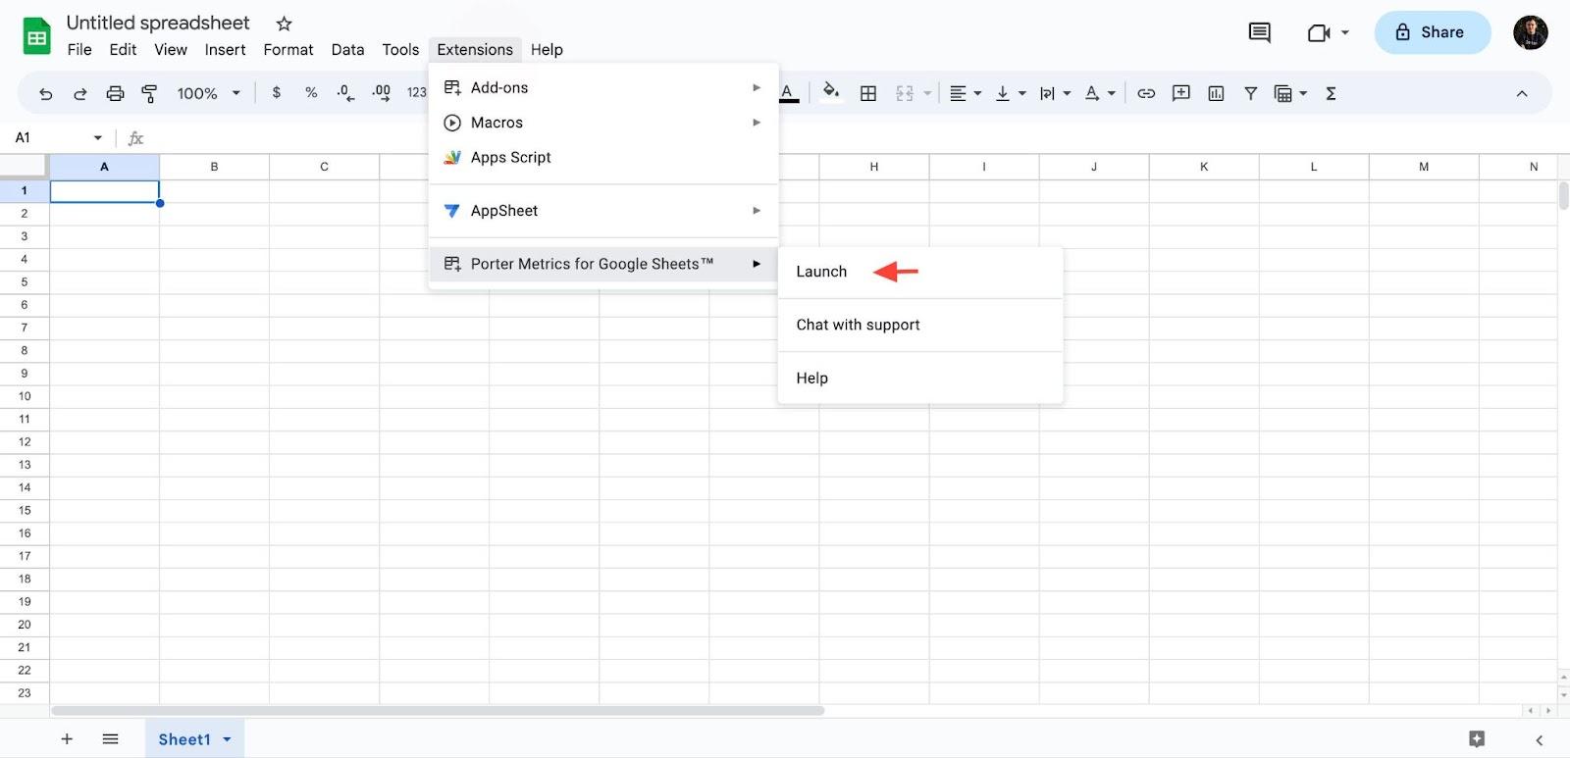
Task: Click Launch in Porter Metrics submenu
Action: [920, 272]
